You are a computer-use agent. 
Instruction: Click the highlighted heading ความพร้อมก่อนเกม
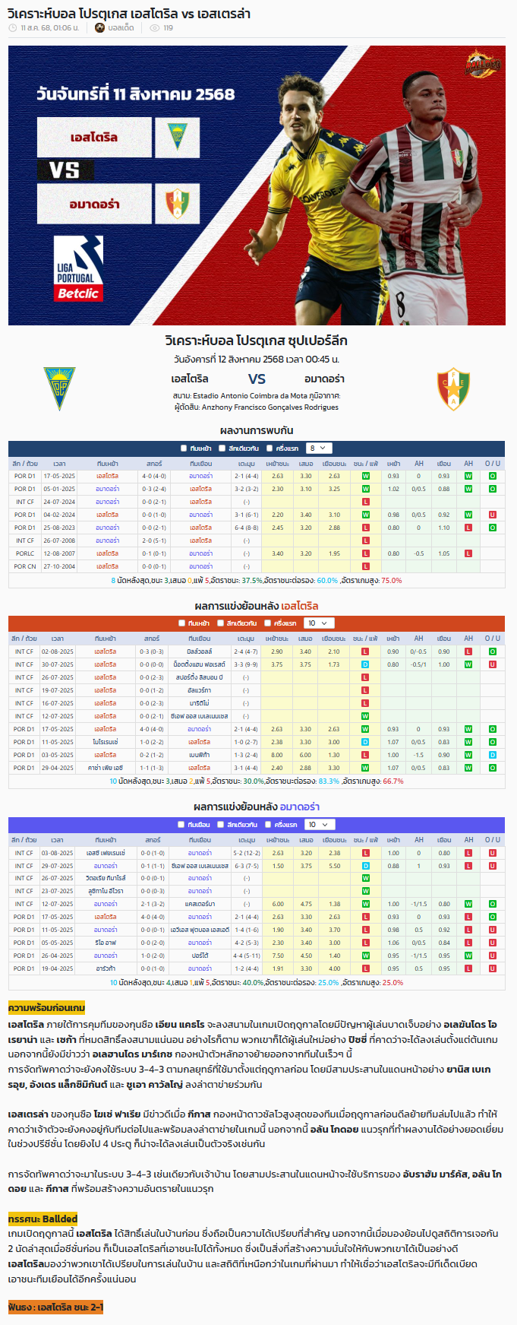46,1007
